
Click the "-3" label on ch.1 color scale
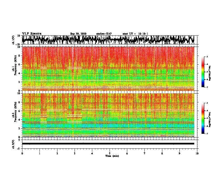coord(207,57)
